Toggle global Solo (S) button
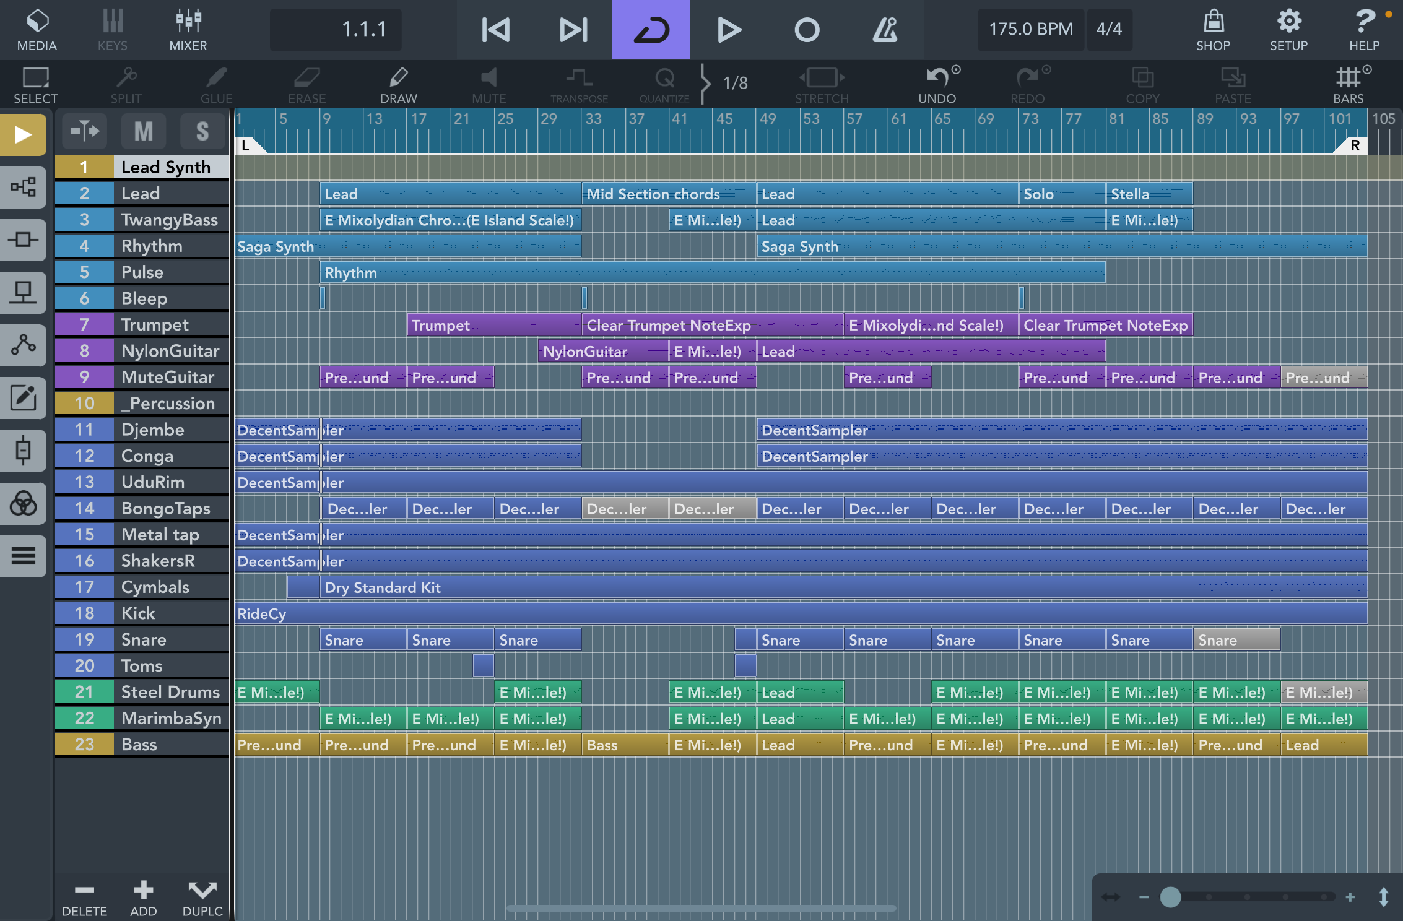The height and width of the screenshot is (921, 1403). [202, 131]
